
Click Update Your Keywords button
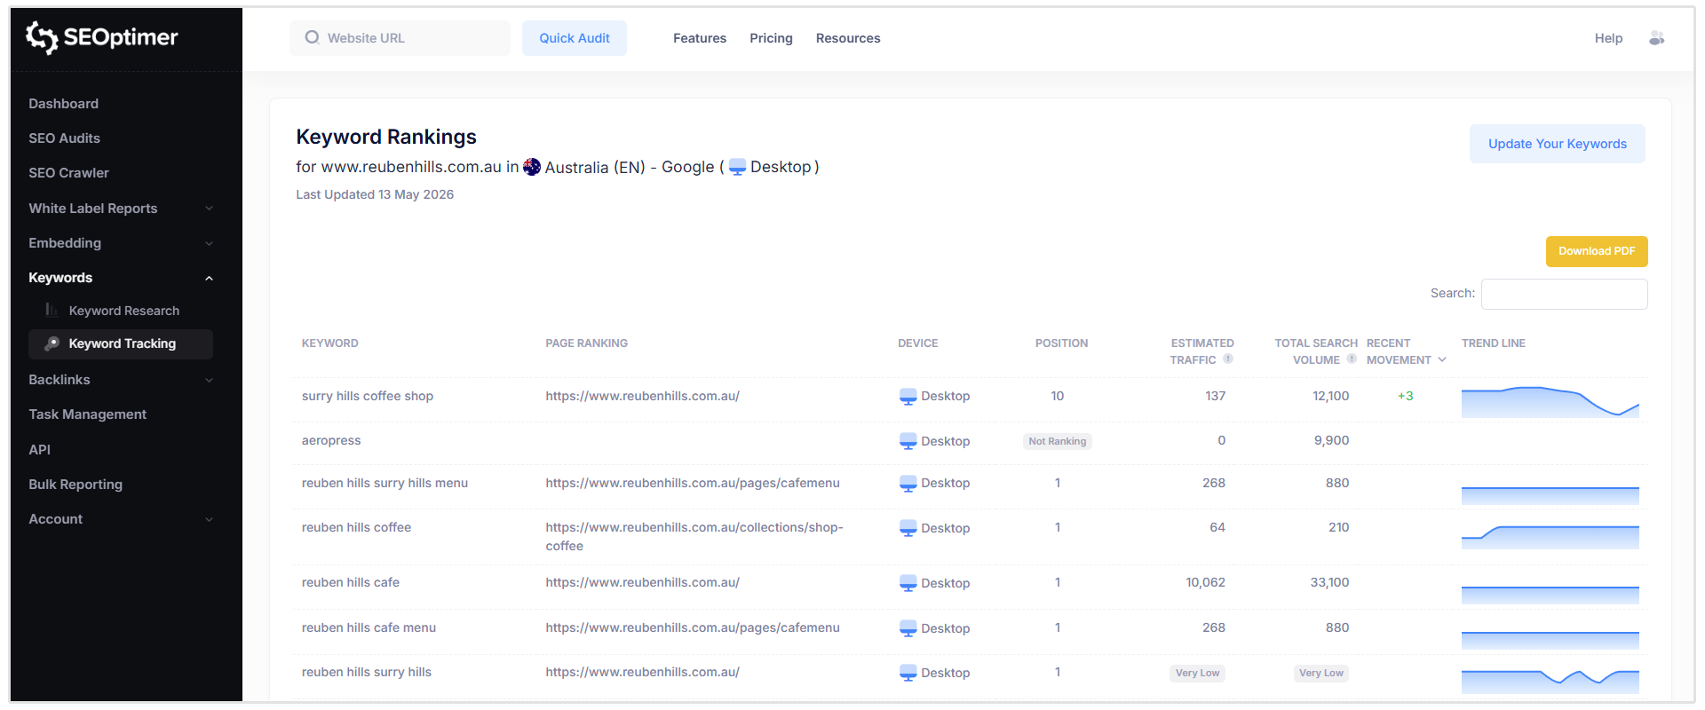click(1558, 144)
